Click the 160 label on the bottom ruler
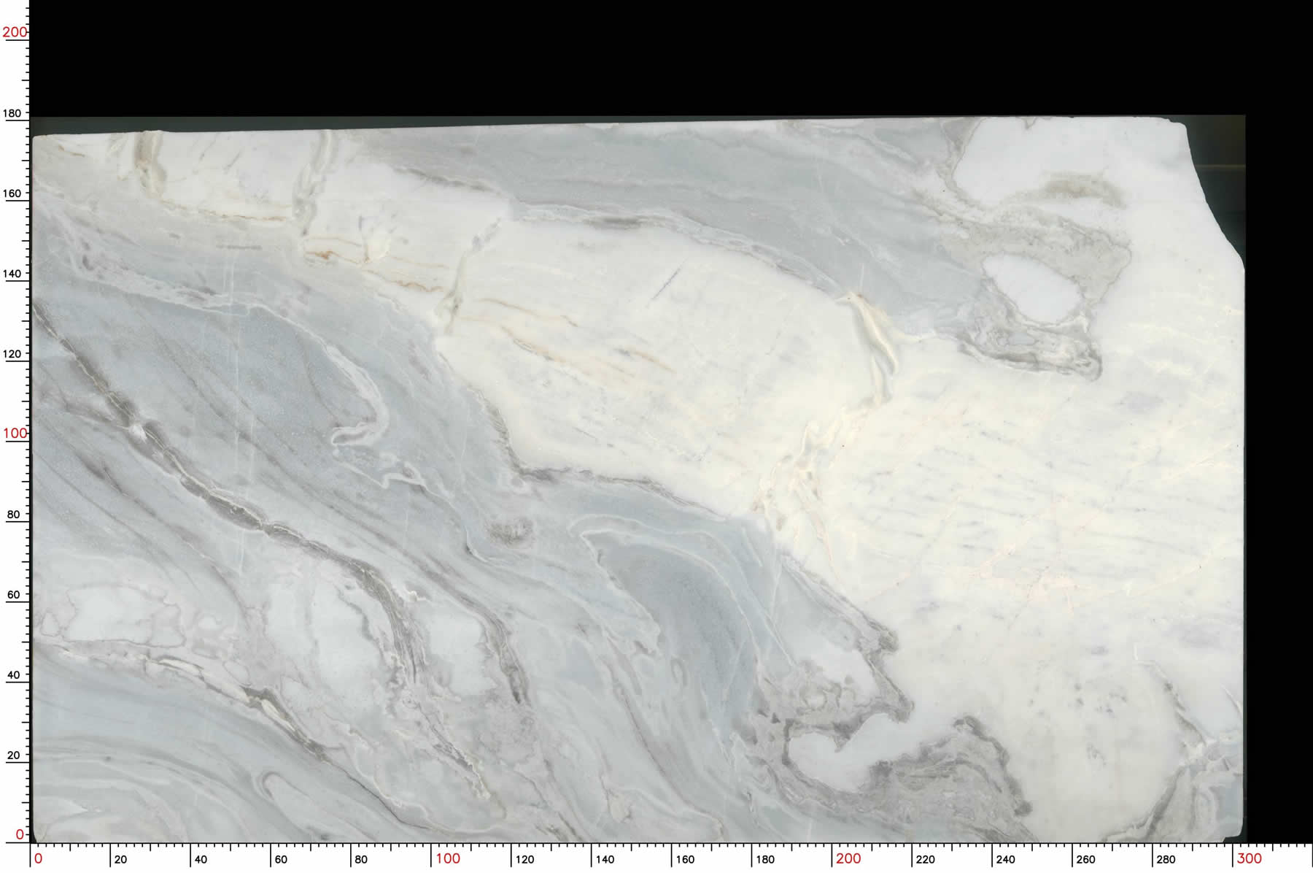Screen dimensions: 1313x873 (x=685, y=860)
